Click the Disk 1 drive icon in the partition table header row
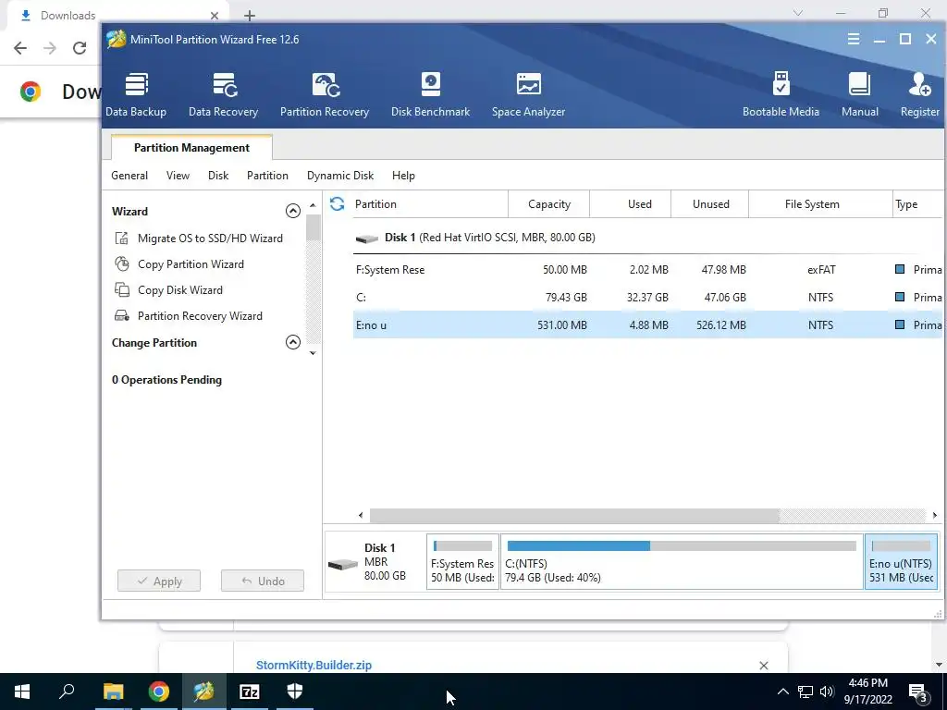Screen dimensions: 947x710 tap(366, 239)
